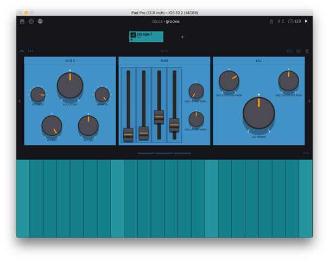Collapse the synth panel with up chevron

[x=22, y=51]
